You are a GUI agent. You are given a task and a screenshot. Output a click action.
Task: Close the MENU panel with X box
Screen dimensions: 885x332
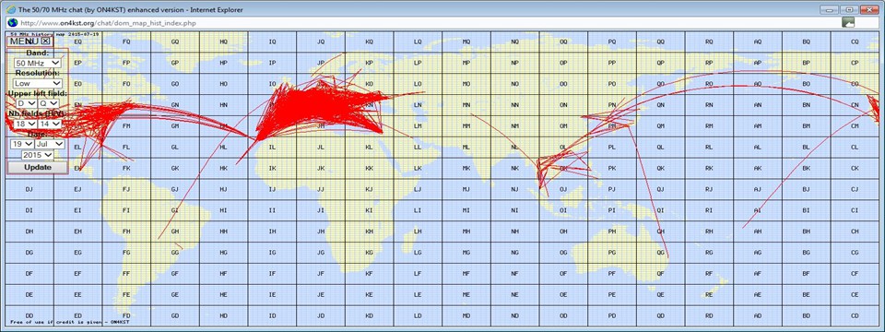46,41
